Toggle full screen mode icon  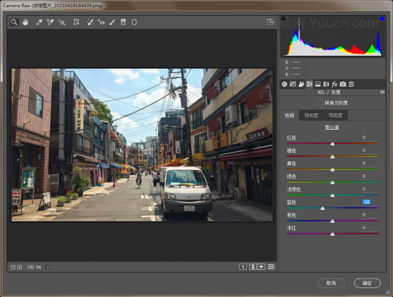270,22
